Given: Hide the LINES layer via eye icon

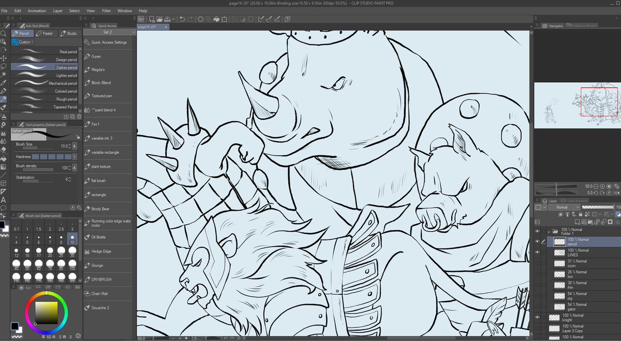Looking at the screenshot, I should click(537, 253).
